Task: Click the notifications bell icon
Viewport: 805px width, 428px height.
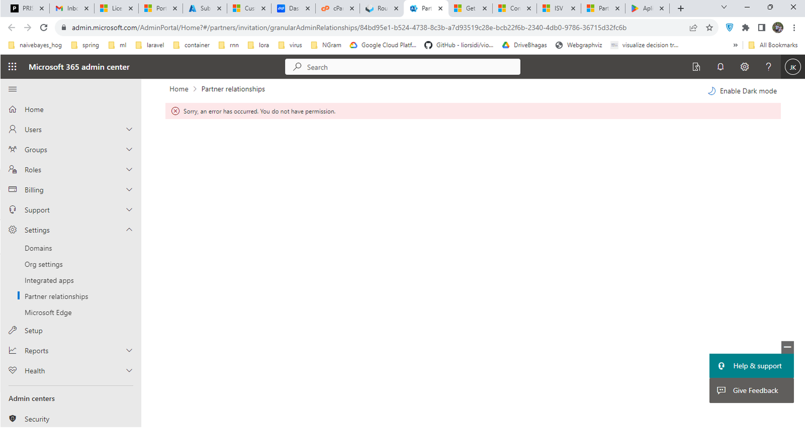Action: (x=720, y=67)
